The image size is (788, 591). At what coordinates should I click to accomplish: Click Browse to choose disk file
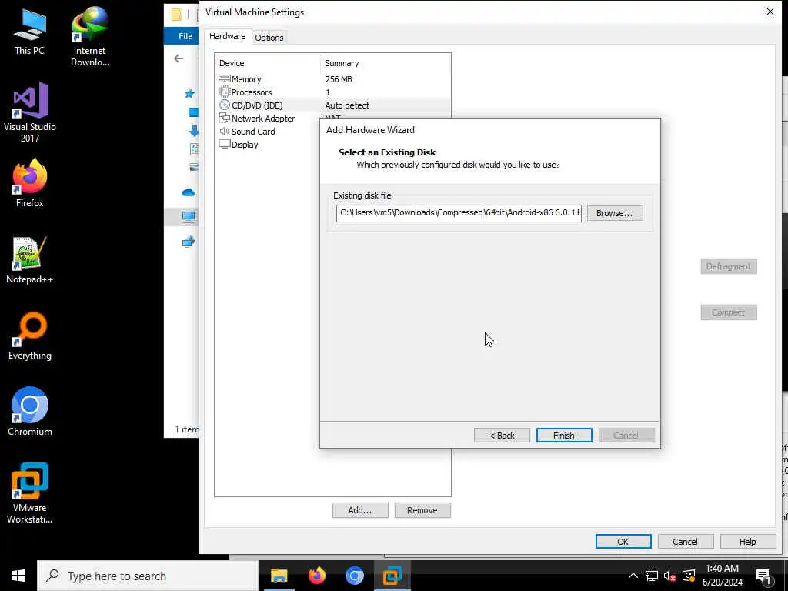pos(614,213)
